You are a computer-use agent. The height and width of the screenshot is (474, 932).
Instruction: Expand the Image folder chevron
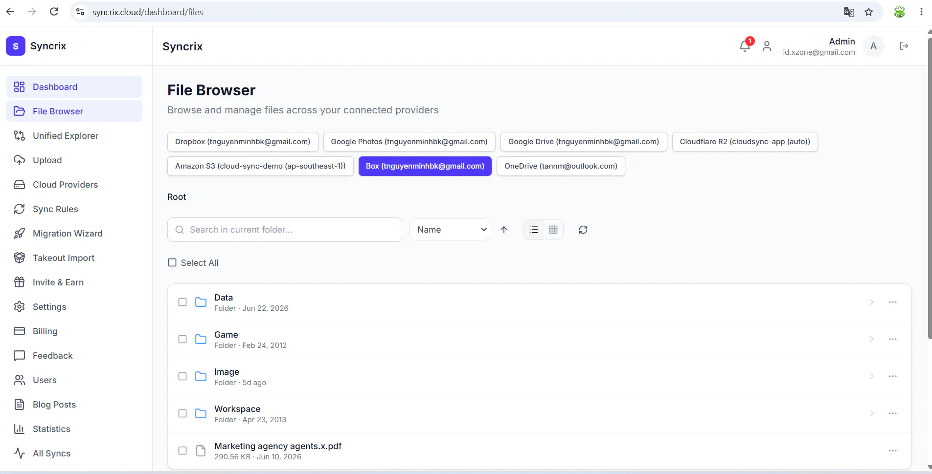point(871,376)
